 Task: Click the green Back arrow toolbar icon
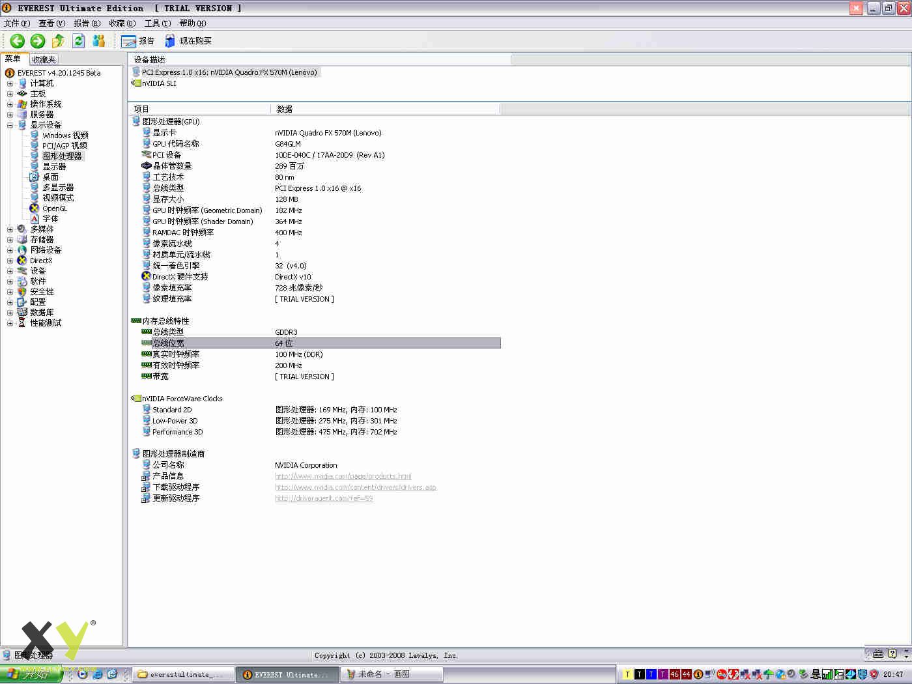(18, 41)
